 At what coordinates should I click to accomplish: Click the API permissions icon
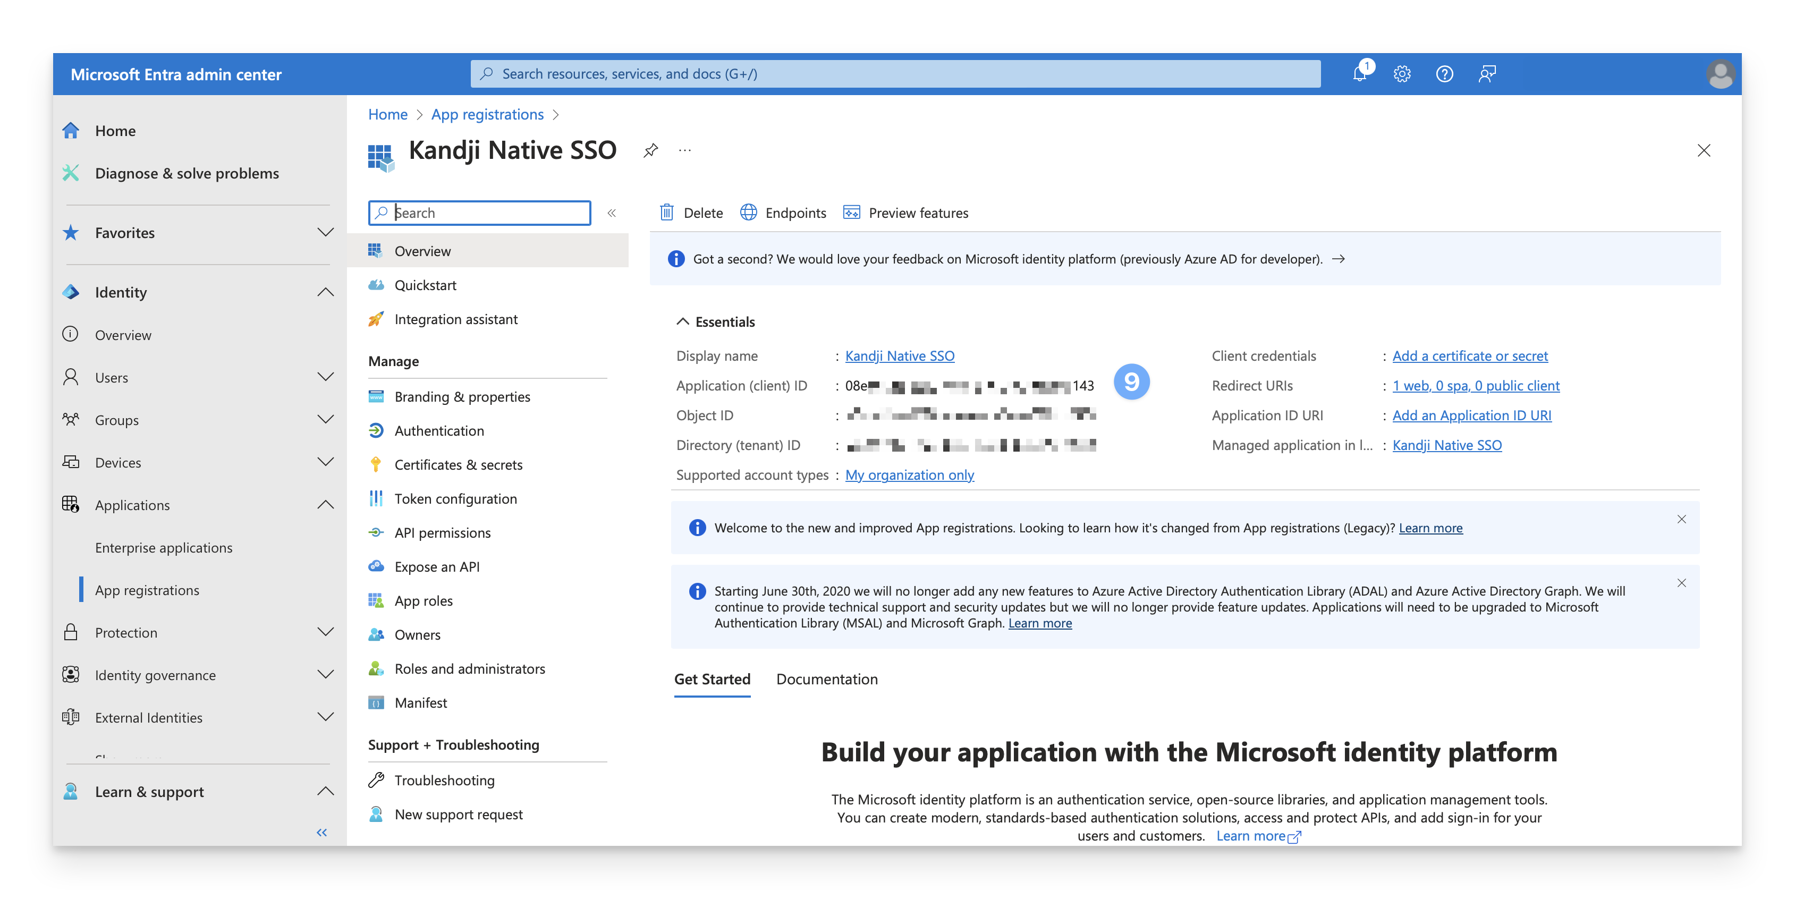(376, 532)
